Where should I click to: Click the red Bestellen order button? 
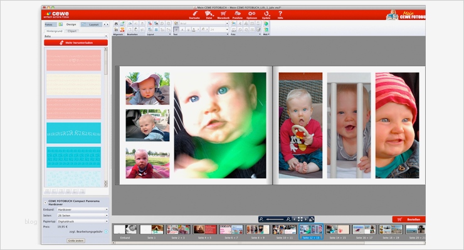(408, 219)
